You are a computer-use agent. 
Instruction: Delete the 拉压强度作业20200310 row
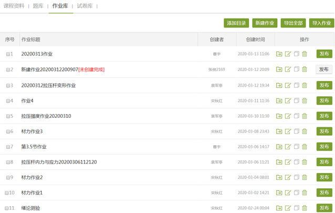pos(305,116)
